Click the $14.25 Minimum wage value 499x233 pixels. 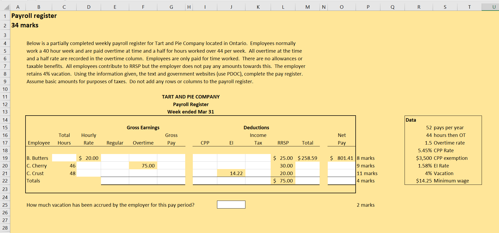pyautogui.click(x=424, y=181)
